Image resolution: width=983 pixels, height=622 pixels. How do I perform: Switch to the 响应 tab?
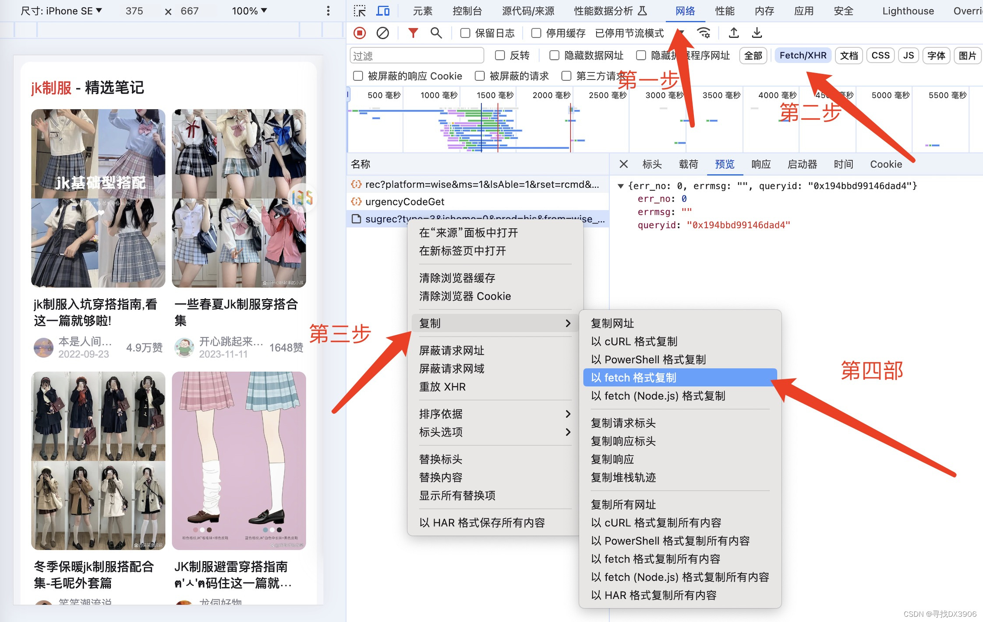coord(760,164)
